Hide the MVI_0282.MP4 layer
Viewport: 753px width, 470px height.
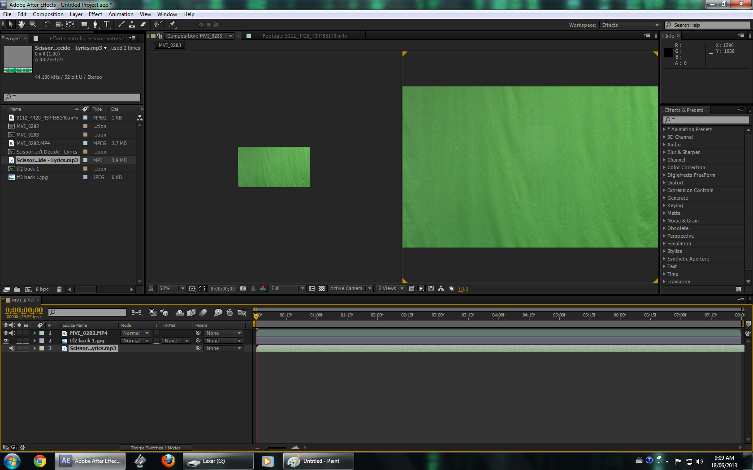pos(6,333)
